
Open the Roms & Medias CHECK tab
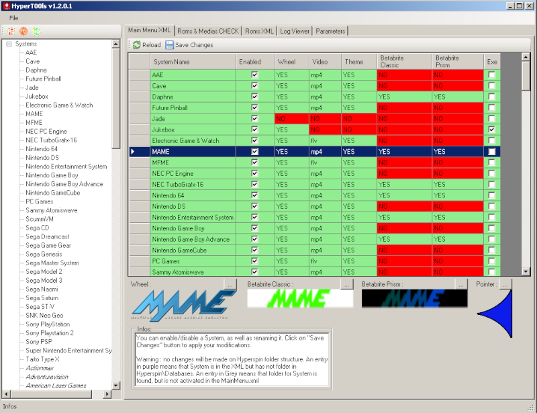click(208, 31)
